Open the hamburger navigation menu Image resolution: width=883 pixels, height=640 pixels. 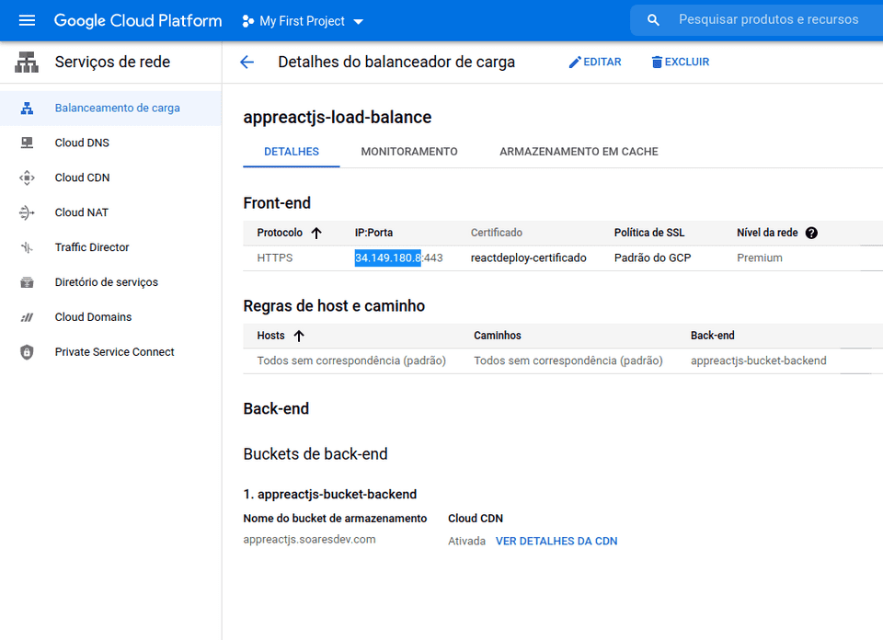[x=27, y=20]
